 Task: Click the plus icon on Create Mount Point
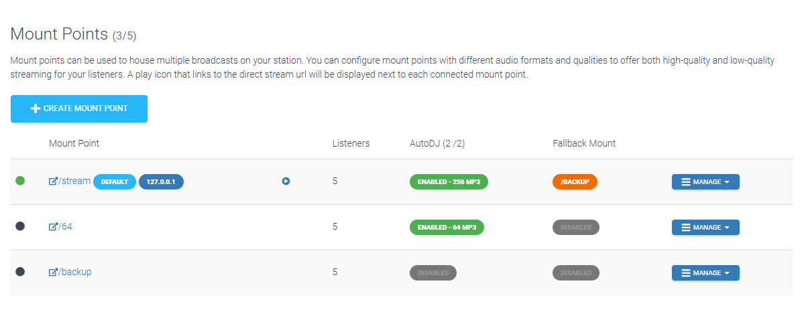[36, 108]
